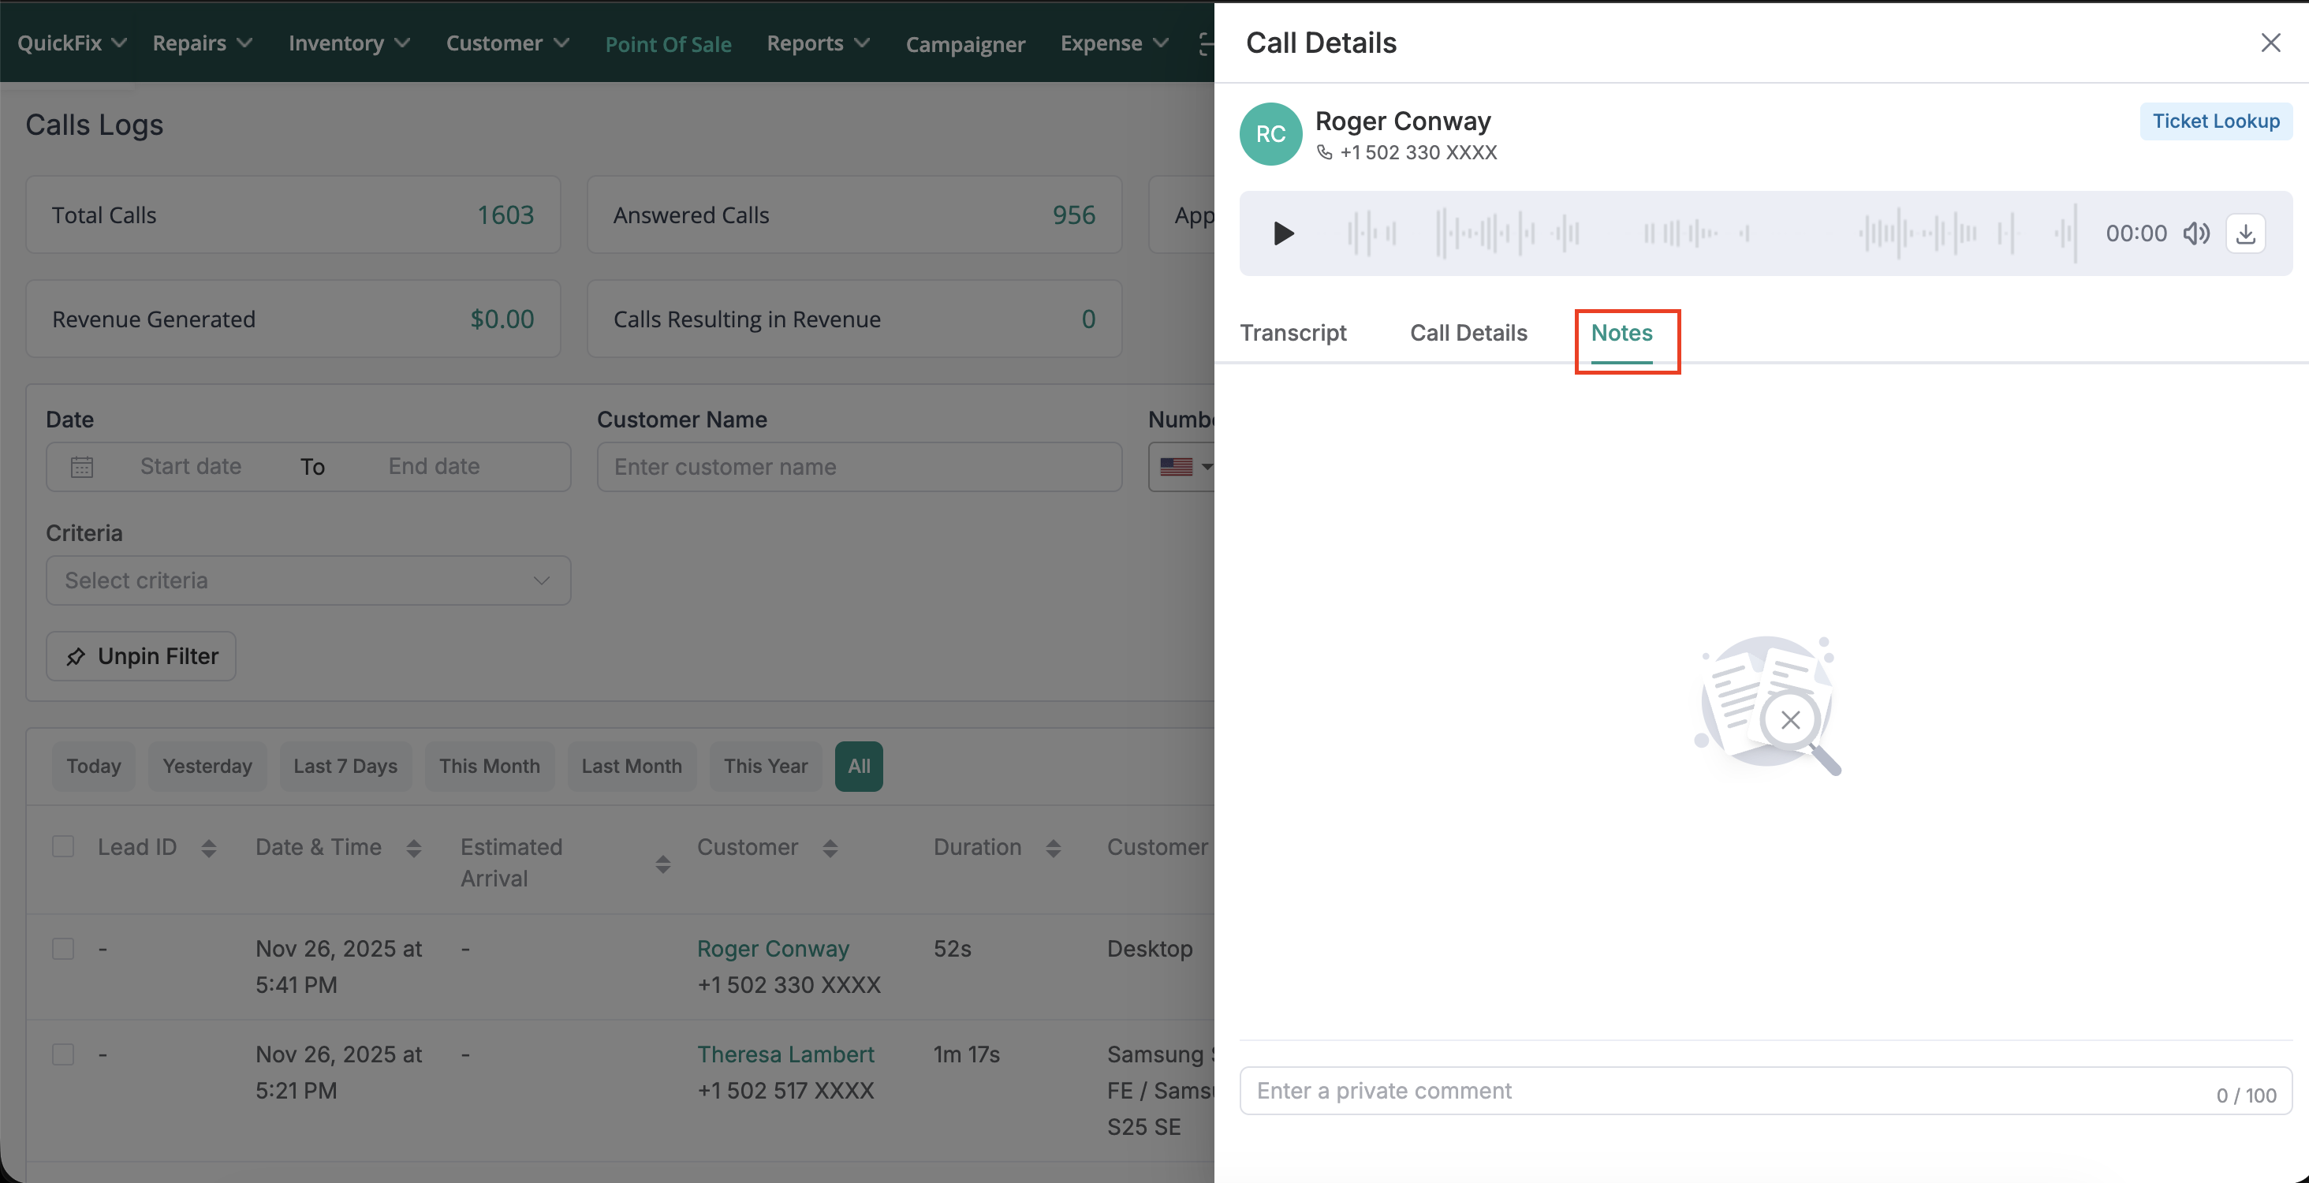
Task: Open the country flag code dropdown
Action: 1184,467
